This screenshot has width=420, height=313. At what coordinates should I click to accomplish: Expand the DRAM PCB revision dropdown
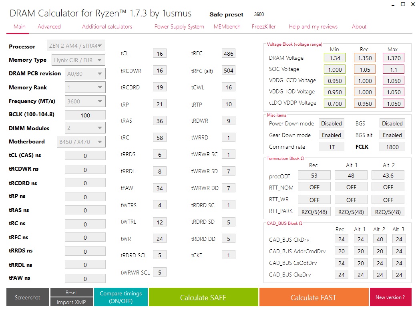pyautogui.click(x=85, y=73)
